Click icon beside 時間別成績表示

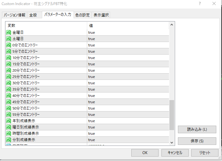pos(9,133)
